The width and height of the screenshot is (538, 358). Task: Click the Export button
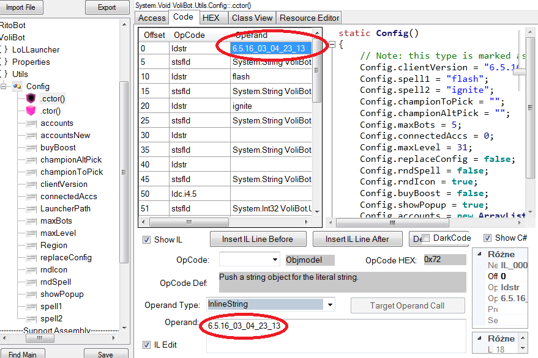tap(106, 7)
